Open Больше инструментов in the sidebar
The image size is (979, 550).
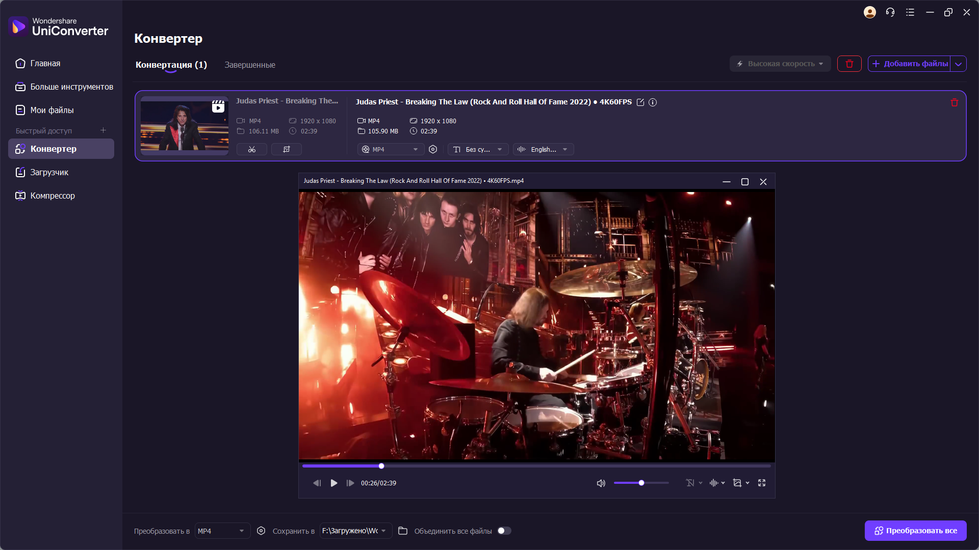[x=61, y=87]
